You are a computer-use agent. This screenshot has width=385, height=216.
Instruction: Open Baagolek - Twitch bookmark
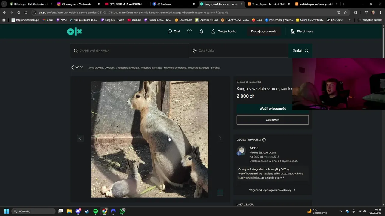pyautogui.click(x=112, y=20)
